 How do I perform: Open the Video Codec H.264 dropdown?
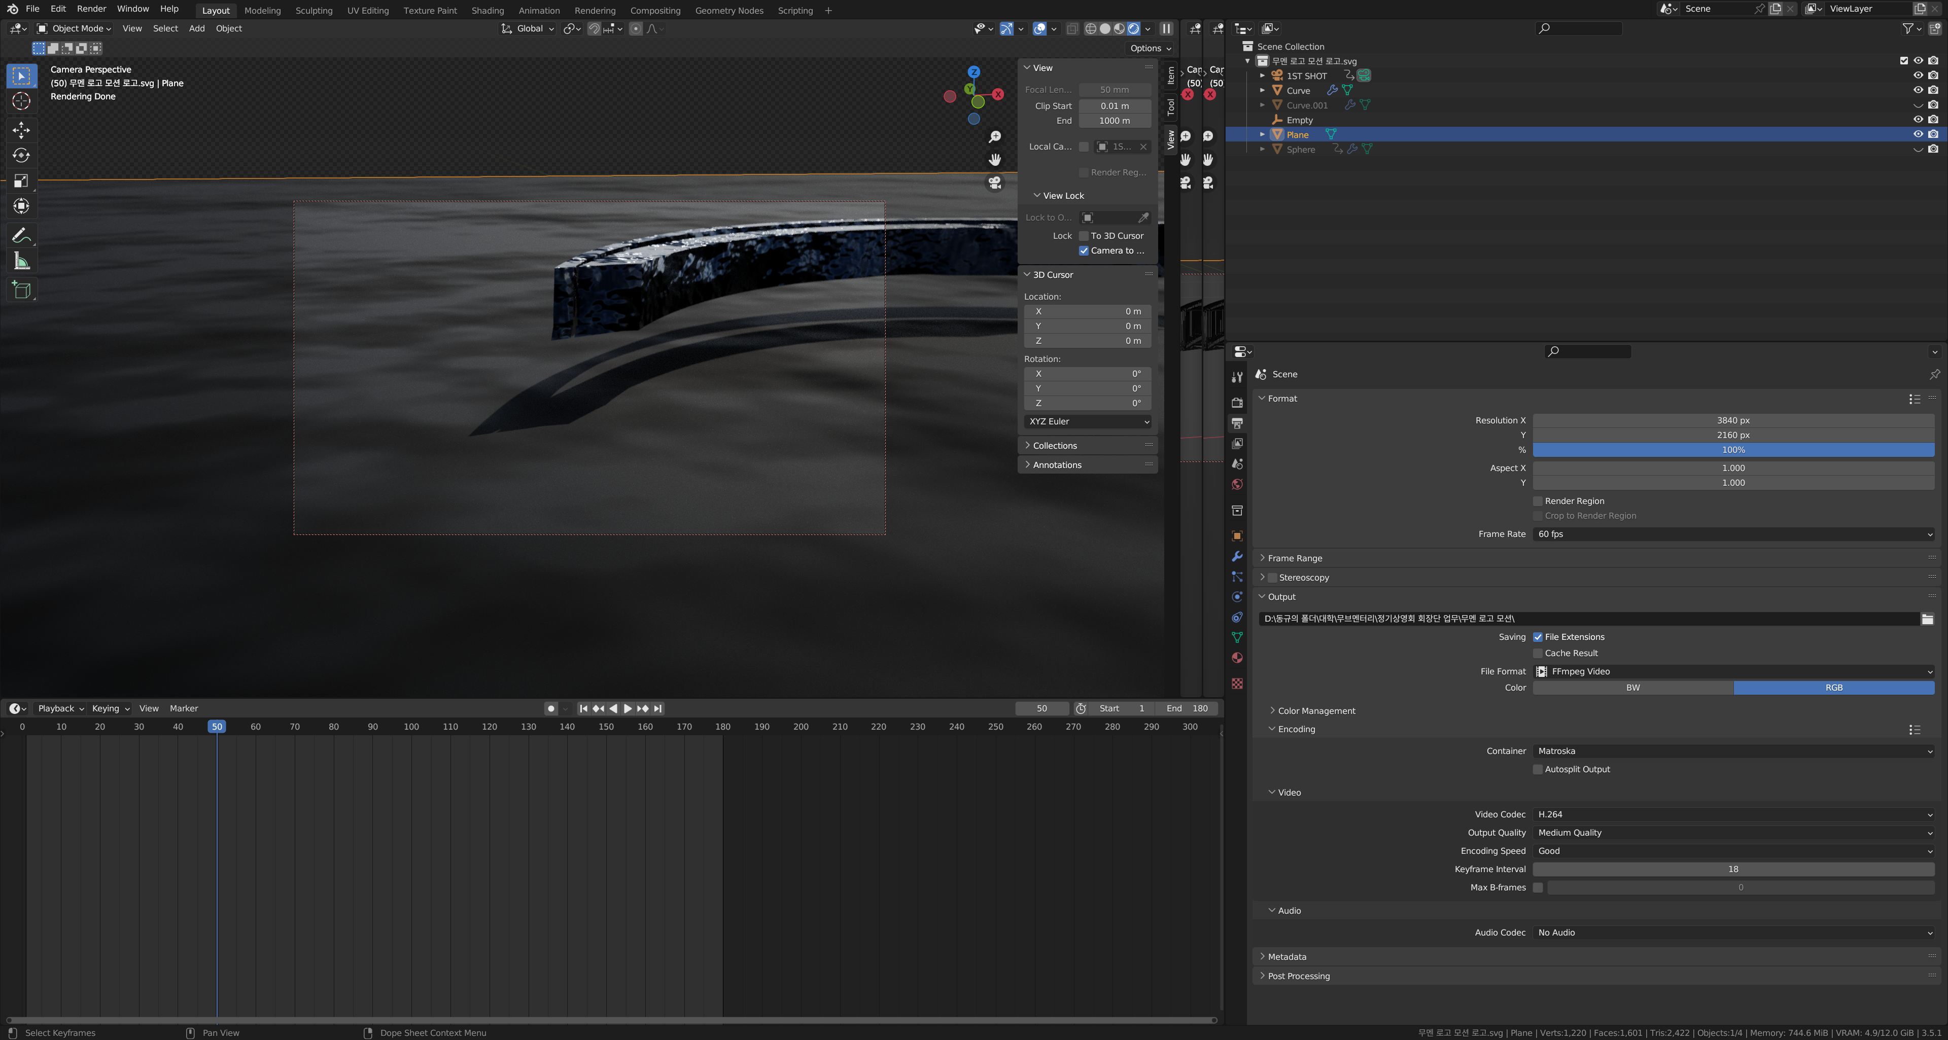(1732, 815)
